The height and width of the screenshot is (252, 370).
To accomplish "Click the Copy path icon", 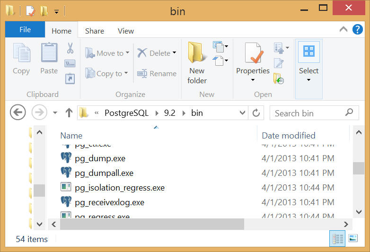I will pyautogui.click(x=70, y=63).
